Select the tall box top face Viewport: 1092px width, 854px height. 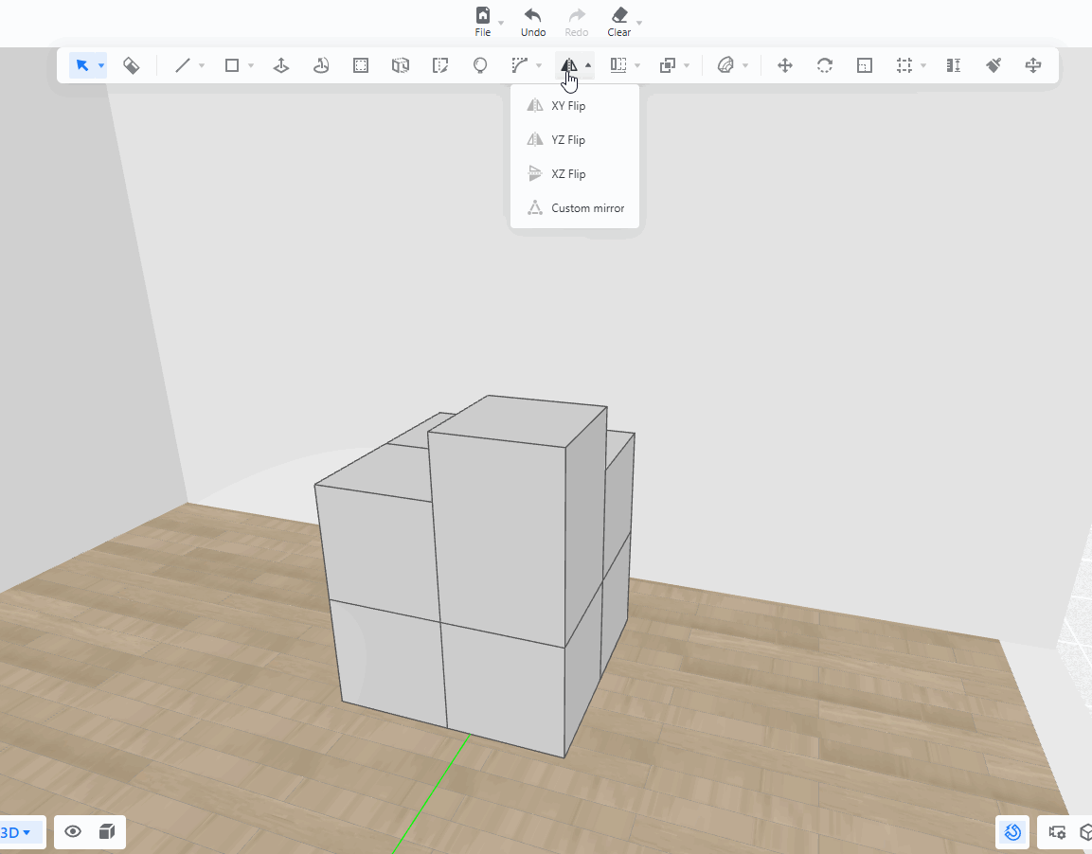[x=518, y=420]
